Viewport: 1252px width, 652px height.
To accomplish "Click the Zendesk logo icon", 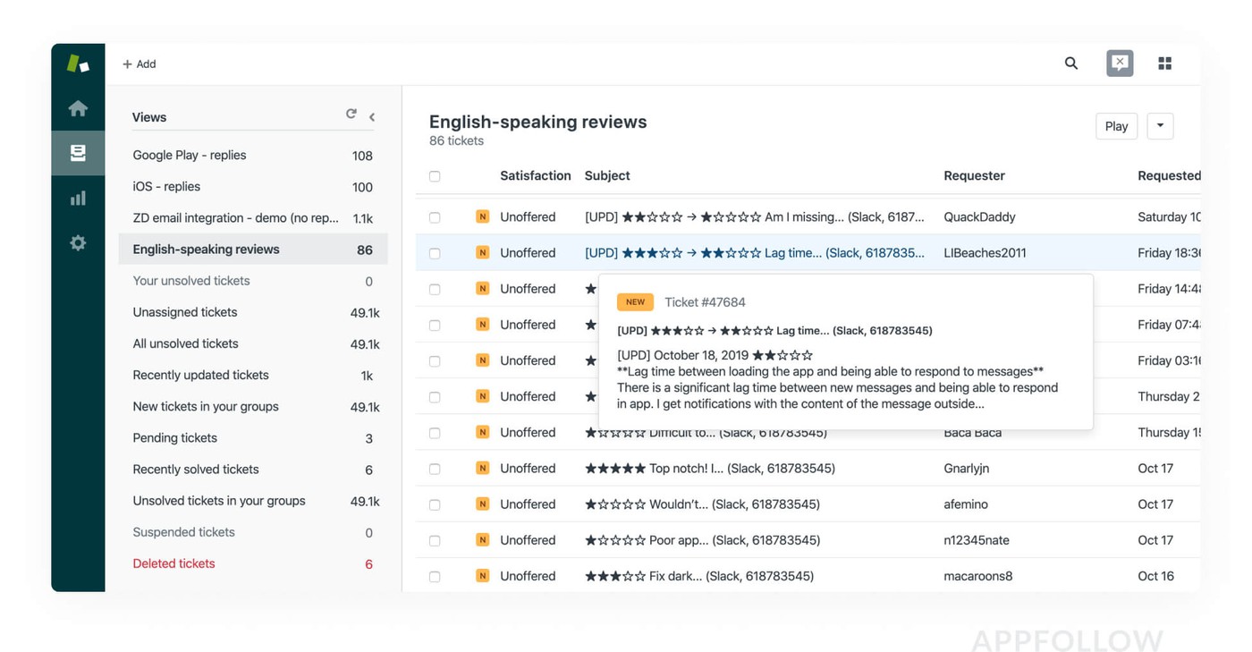I will (x=78, y=64).
